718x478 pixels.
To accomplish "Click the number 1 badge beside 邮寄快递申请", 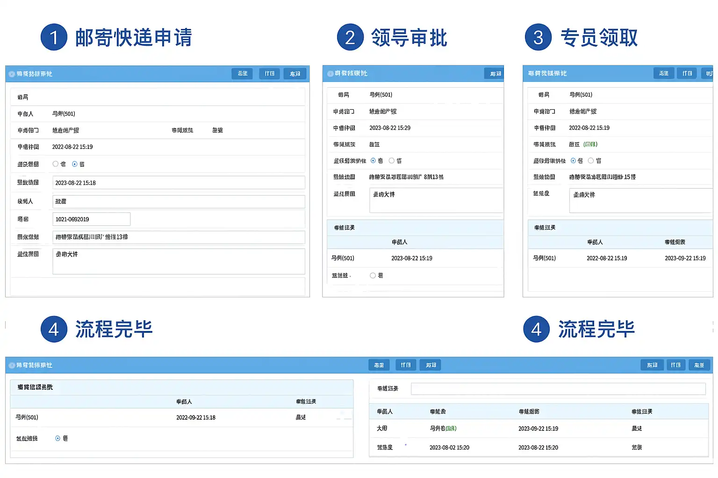I will point(54,37).
